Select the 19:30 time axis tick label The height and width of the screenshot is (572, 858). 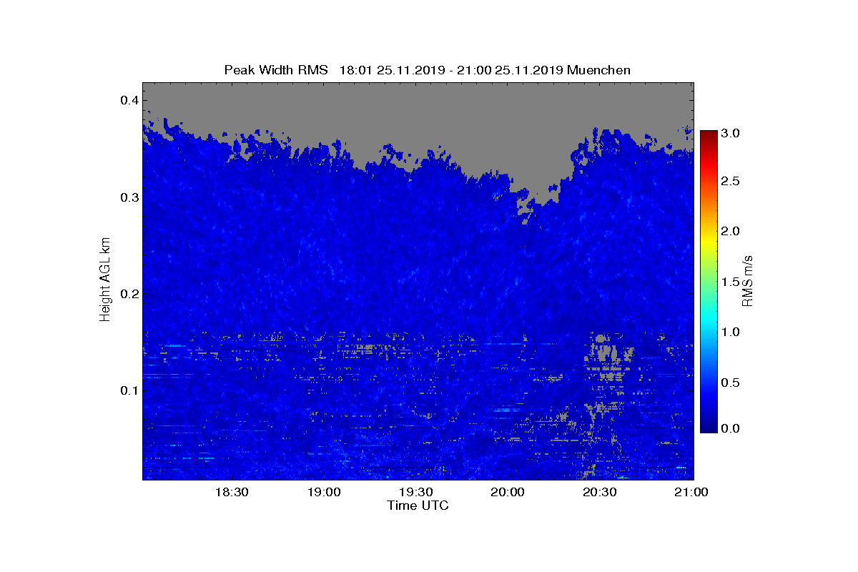click(x=415, y=492)
